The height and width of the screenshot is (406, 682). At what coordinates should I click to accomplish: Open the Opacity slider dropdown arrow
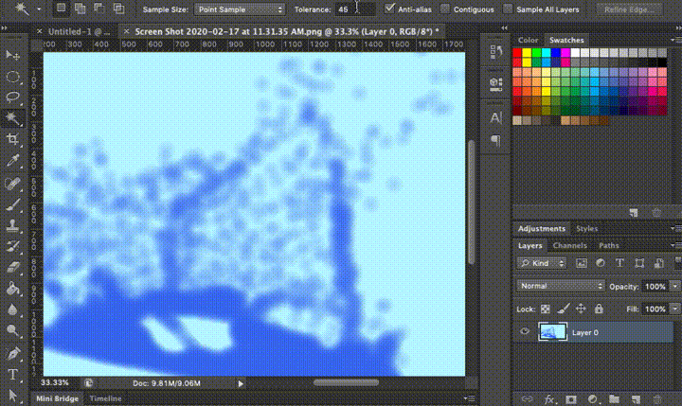click(x=675, y=286)
